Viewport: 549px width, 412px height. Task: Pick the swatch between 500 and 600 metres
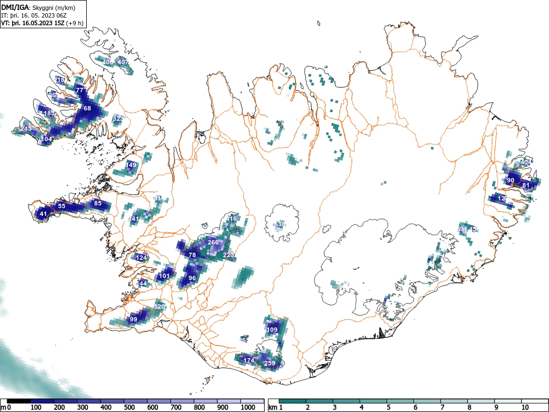coord(136,401)
